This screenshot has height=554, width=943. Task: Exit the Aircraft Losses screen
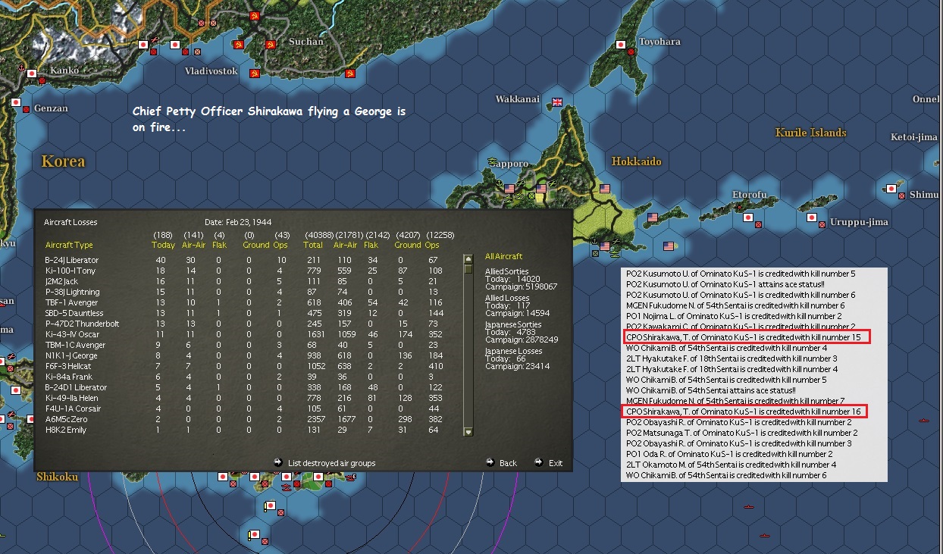tap(556, 463)
